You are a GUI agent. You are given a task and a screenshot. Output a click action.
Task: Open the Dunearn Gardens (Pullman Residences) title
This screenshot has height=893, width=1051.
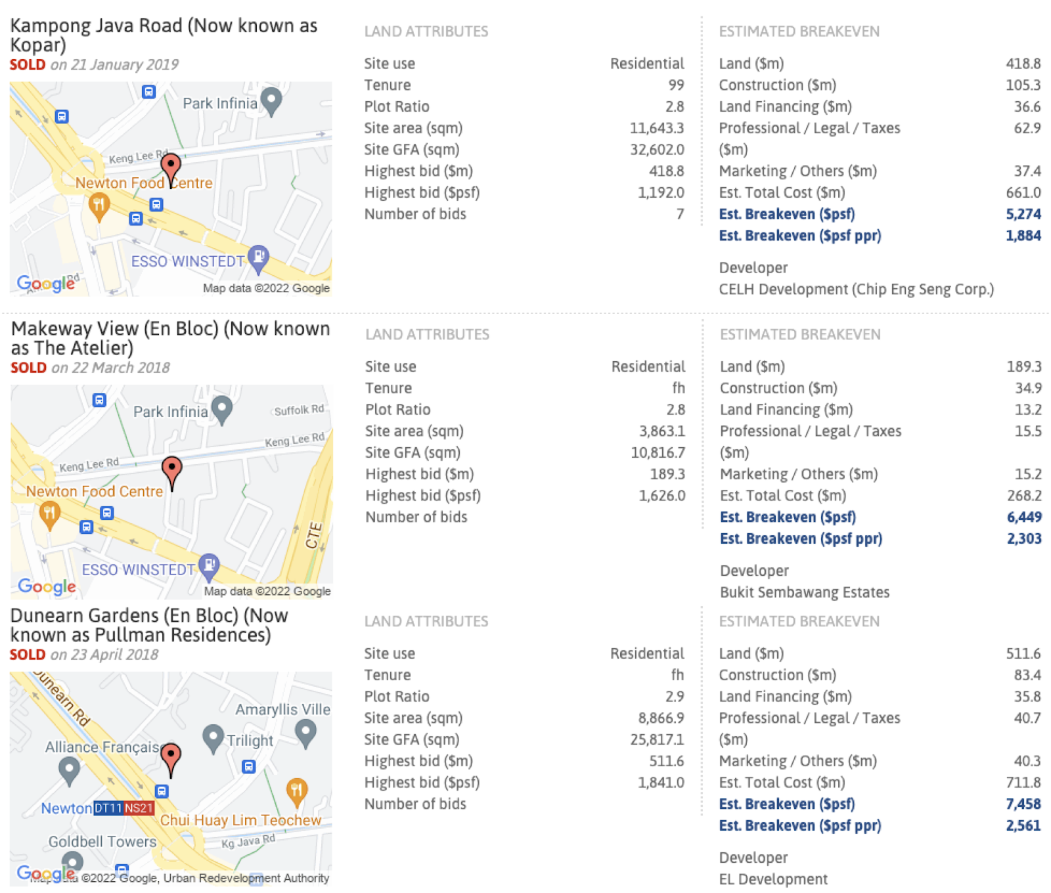[149, 625]
